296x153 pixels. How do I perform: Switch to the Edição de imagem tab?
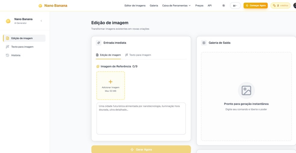[108, 55]
